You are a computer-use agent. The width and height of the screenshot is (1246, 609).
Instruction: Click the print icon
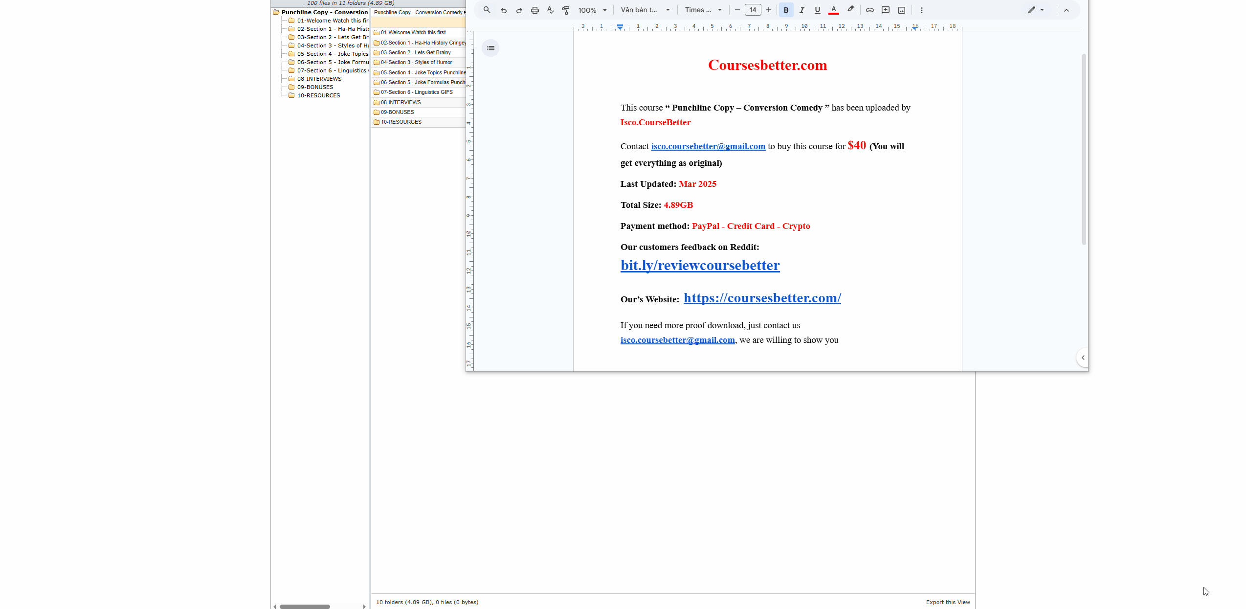coord(534,10)
